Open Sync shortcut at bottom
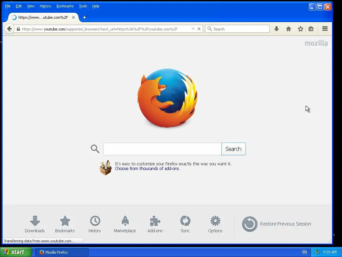This screenshot has height=257, width=342. pos(185,224)
